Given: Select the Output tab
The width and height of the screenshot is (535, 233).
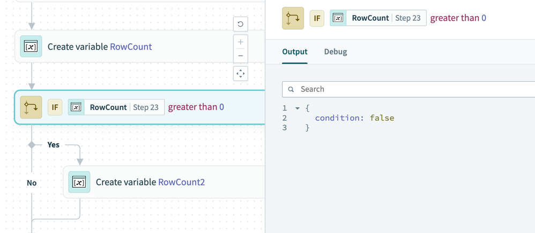Looking at the screenshot, I should pyautogui.click(x=295, y=52).
